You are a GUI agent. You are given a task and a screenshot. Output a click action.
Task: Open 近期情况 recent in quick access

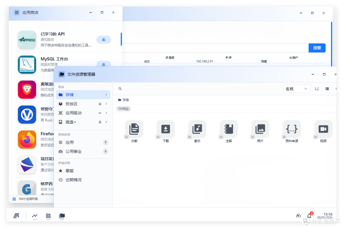tap(83, 180)
